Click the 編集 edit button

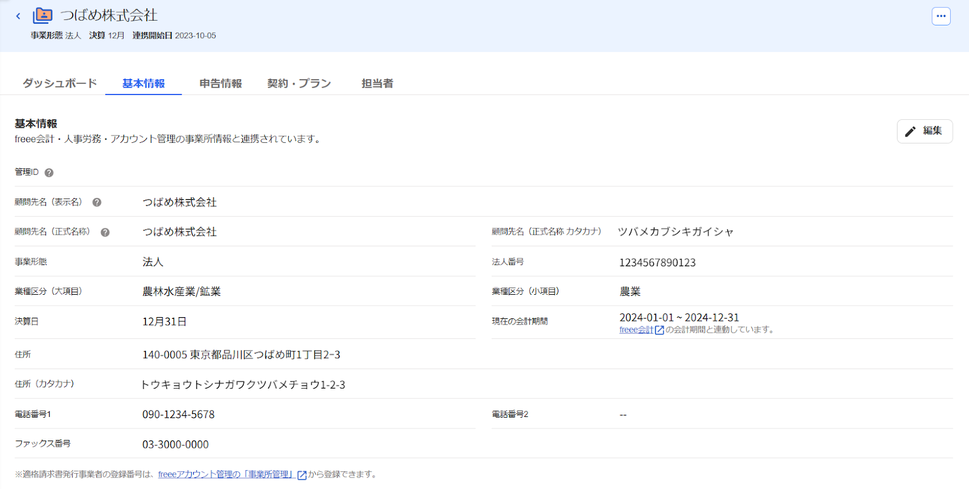coord(925,131)
